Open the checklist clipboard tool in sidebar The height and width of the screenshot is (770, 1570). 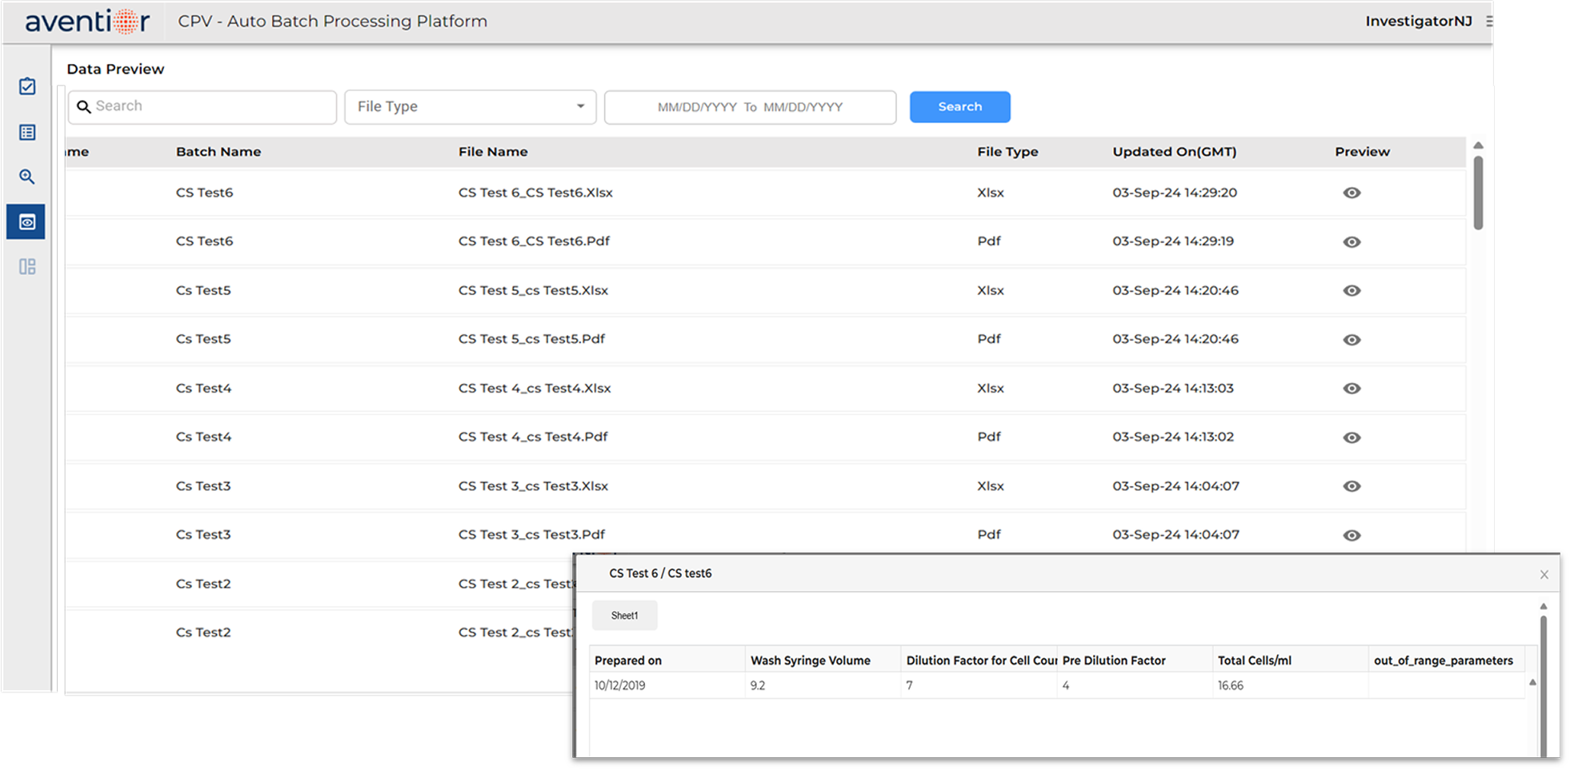(26, 86)
